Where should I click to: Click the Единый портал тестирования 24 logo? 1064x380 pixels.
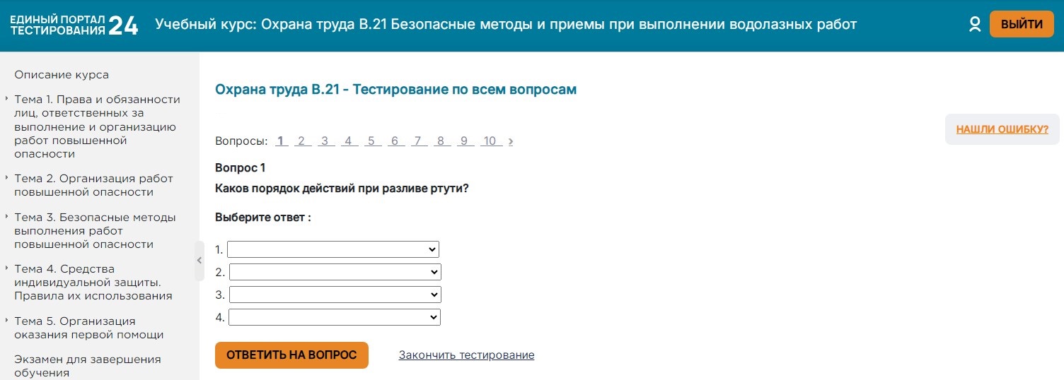tap(74, 25)
